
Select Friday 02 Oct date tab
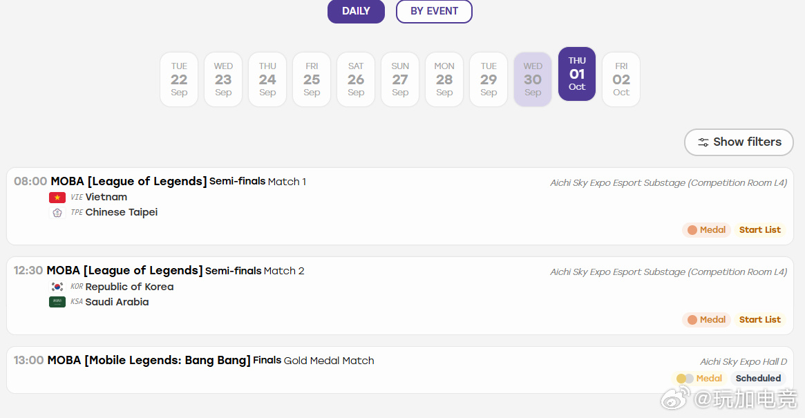click(x=621, y=79)
